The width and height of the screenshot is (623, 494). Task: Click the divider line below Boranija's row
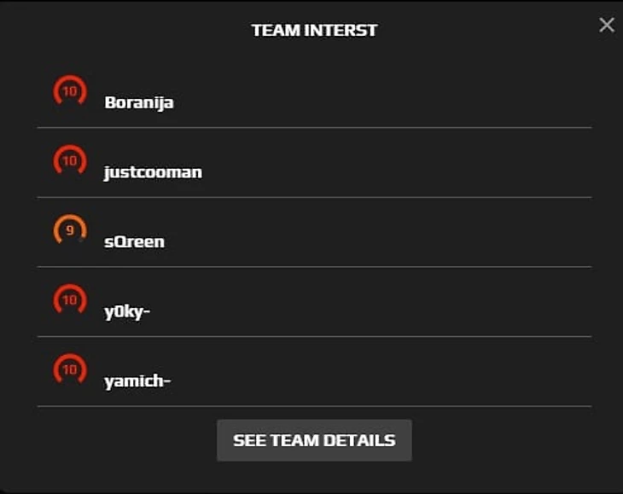[x=314, y=128]
